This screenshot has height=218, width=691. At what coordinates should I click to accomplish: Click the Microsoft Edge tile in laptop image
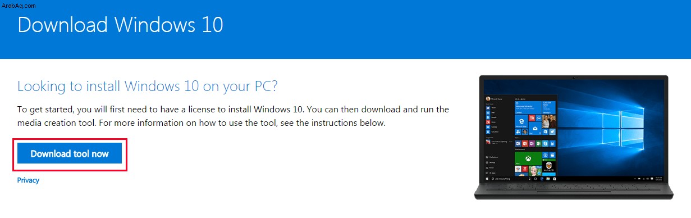(x=521, y=121)
